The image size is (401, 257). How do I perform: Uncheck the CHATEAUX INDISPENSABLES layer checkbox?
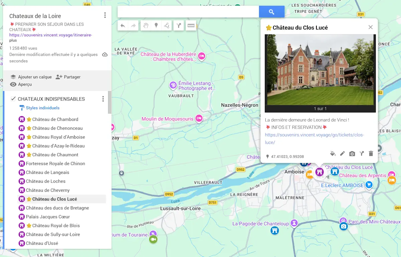point(13,99)
